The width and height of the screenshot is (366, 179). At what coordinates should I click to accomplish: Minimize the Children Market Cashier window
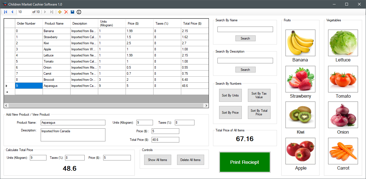click(x=334, y=4)
